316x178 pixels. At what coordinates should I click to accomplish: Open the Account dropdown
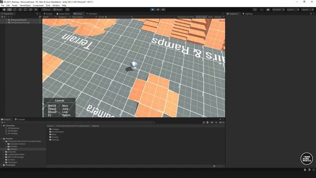(278, 9)
